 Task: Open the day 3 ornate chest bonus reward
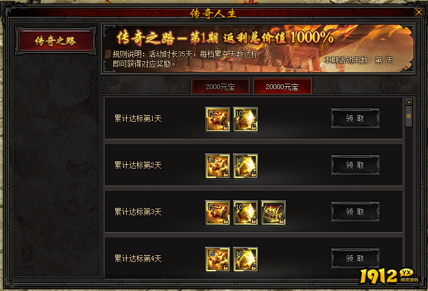tap(273, 213)
